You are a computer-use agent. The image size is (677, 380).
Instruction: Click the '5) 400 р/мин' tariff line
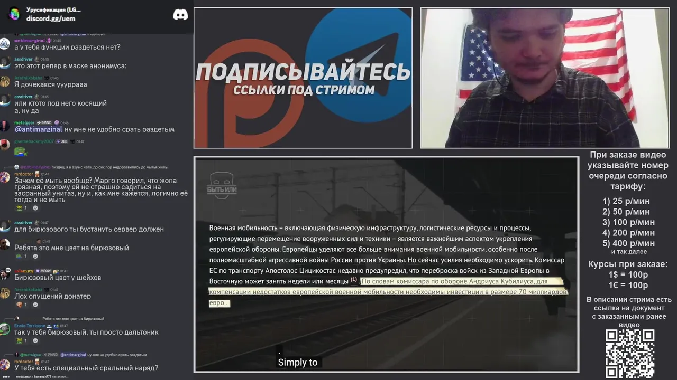pos(628,243)
